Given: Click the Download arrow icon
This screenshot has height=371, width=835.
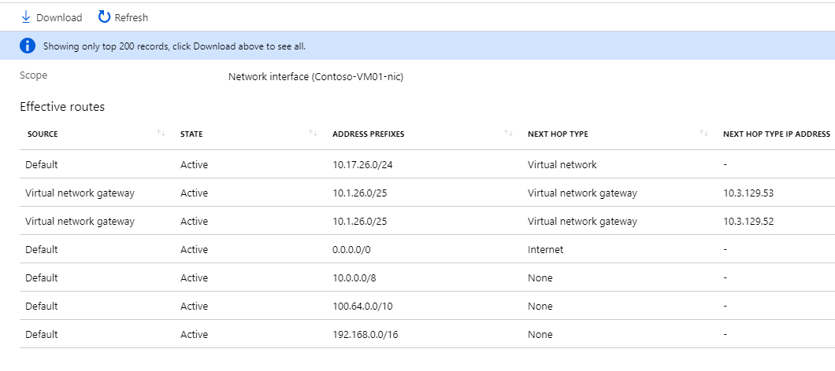Looking at the screenshot, I should tap(25, 17).
